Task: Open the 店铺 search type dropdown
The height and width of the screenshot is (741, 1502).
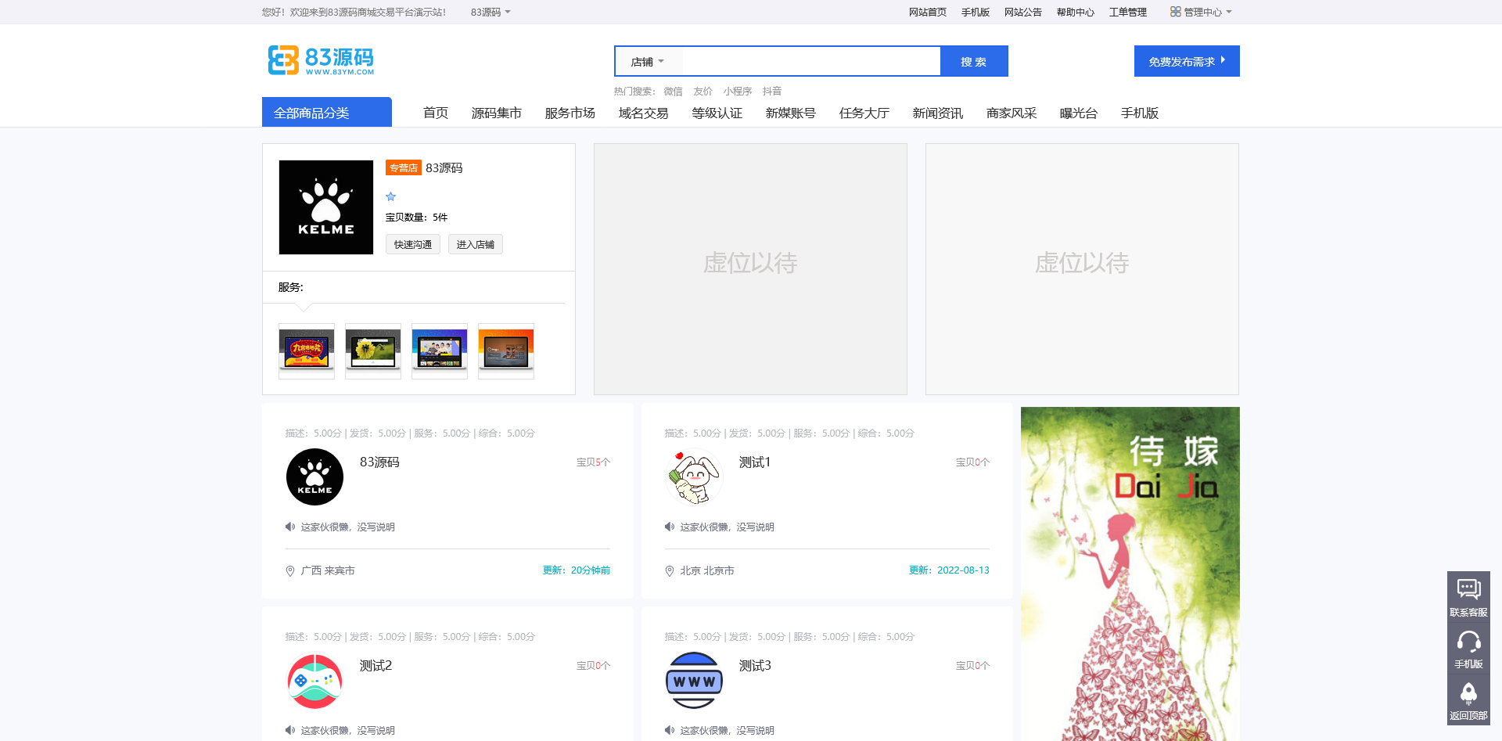Action: point(648,62)
